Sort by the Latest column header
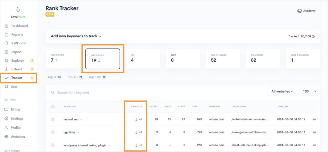Image resolution: width=328 pixels, height=152 pixels. tap(153, 107)
